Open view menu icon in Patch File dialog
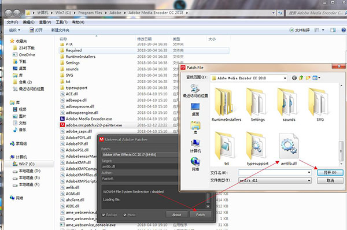Image resolution: width=347 pixels, height=230 pixels. tap(316, 78)
